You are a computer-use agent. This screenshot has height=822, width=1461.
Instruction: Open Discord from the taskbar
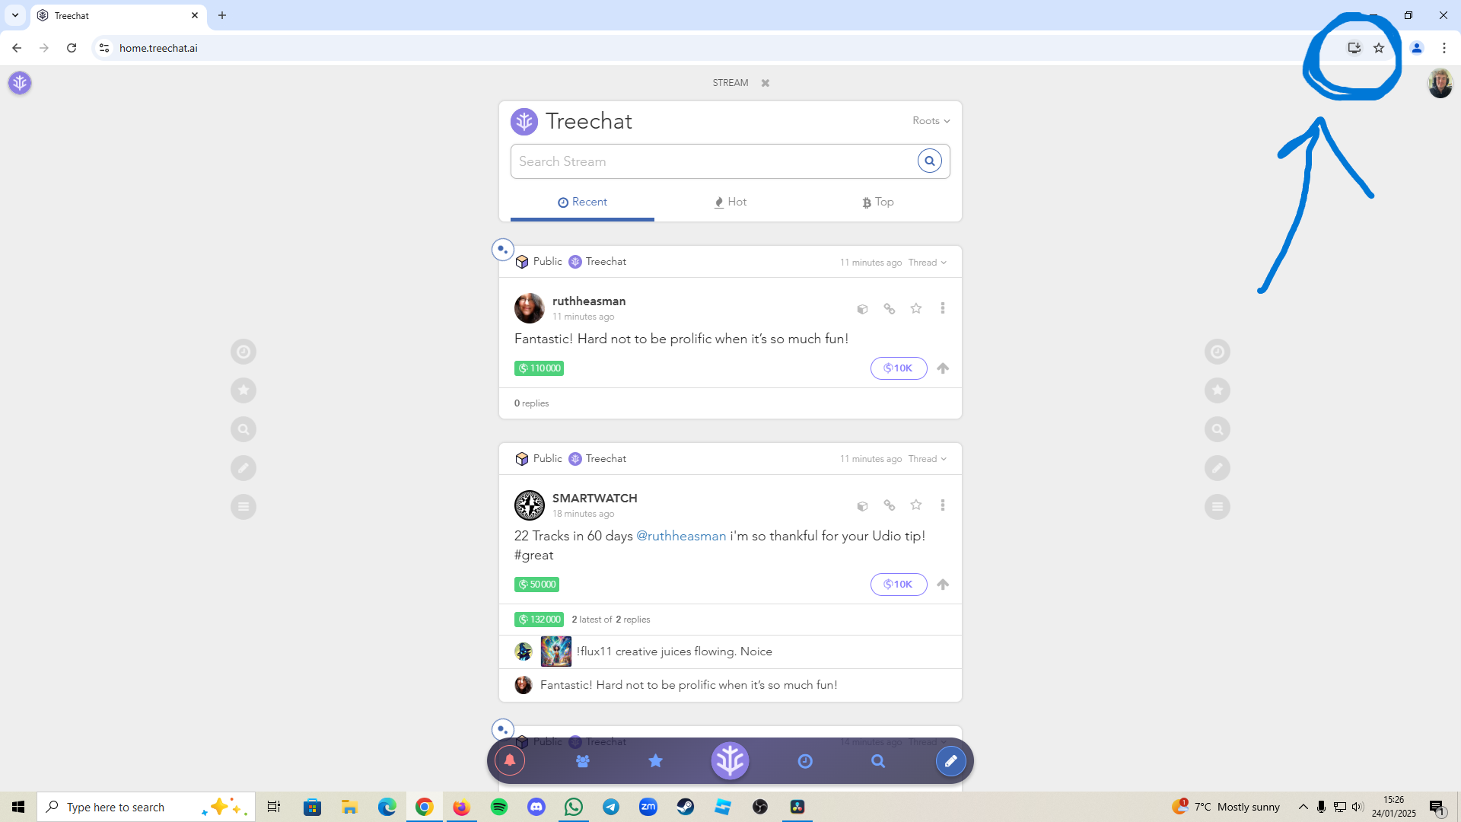536,807
